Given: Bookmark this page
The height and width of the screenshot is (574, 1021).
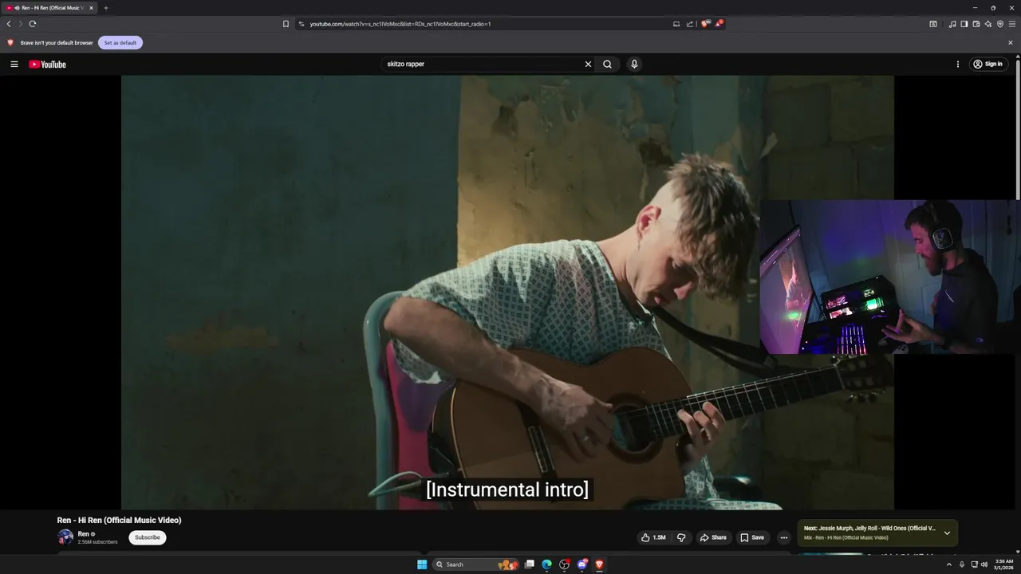Looking at the screenshot, I should tap(286, 24).
